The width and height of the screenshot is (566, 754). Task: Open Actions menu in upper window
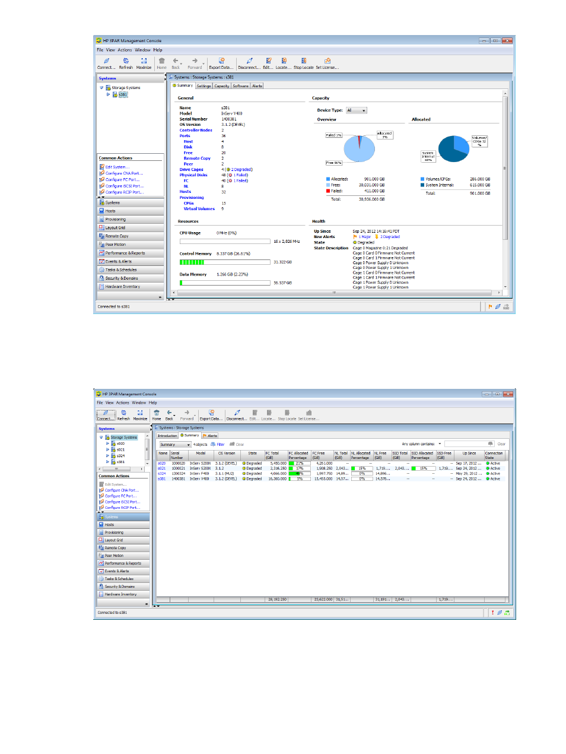point(125,50)
